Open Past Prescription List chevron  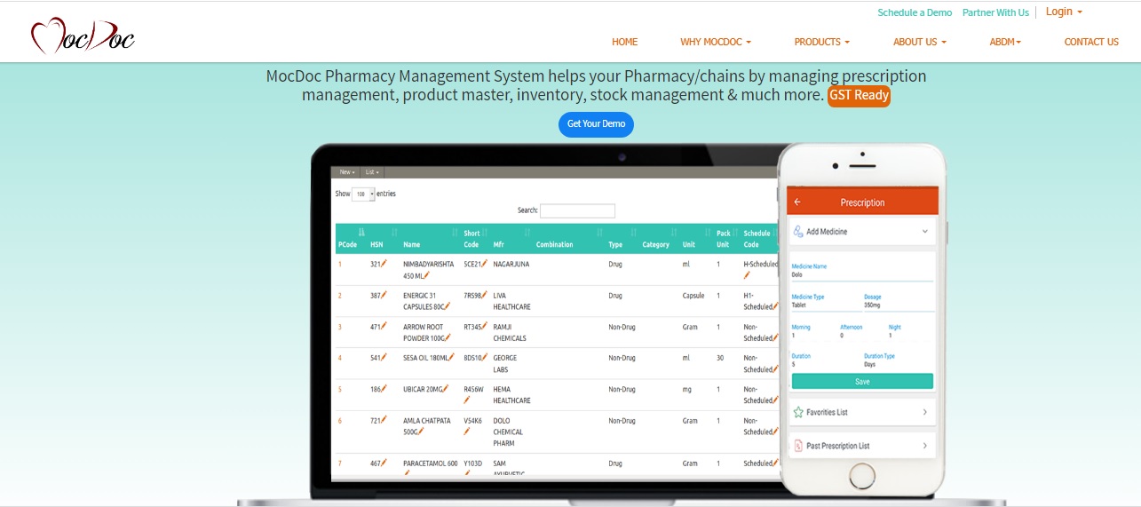924,446
